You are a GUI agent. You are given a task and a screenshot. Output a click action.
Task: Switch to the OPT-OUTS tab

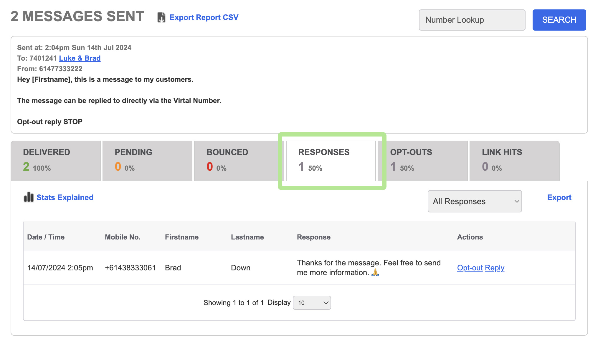(423, 161)
